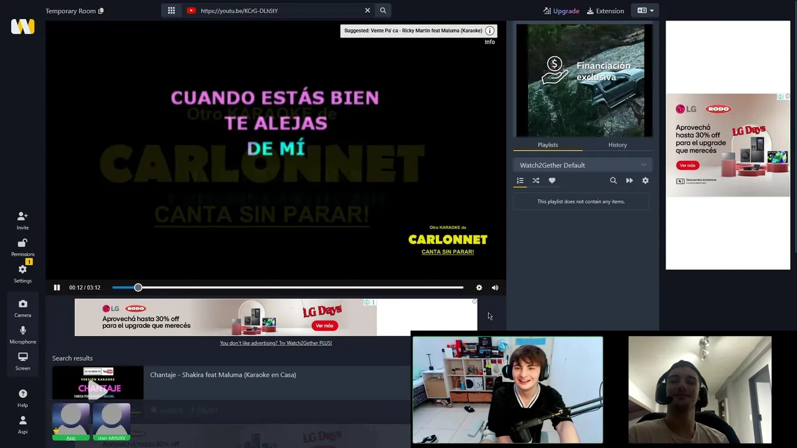Open the Extension download link

click(605, 11)
